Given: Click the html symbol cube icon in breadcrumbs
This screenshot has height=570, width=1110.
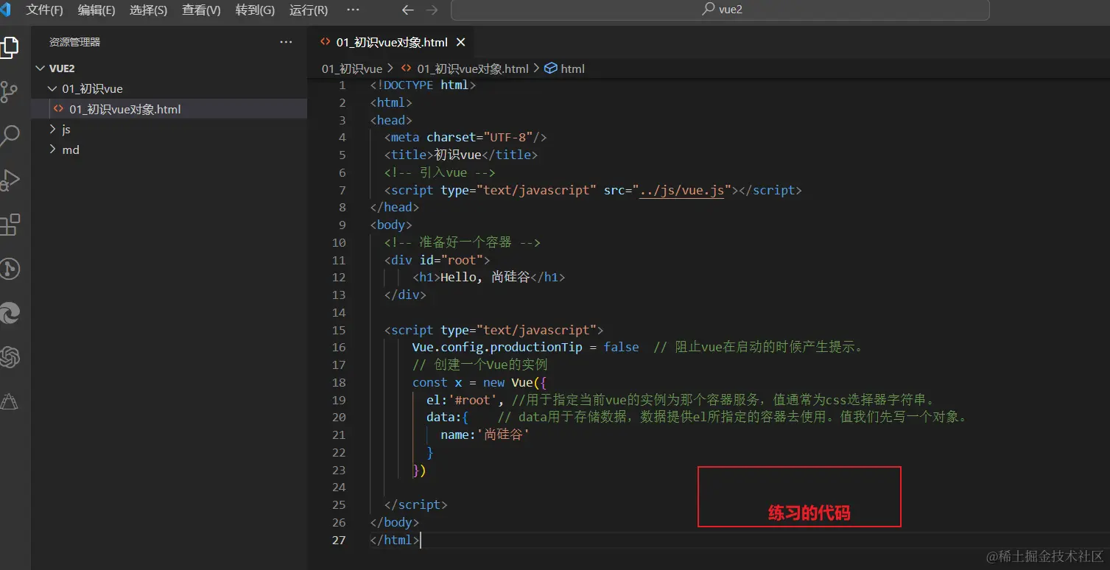Looking at the screenshot, I should (551, 68).
